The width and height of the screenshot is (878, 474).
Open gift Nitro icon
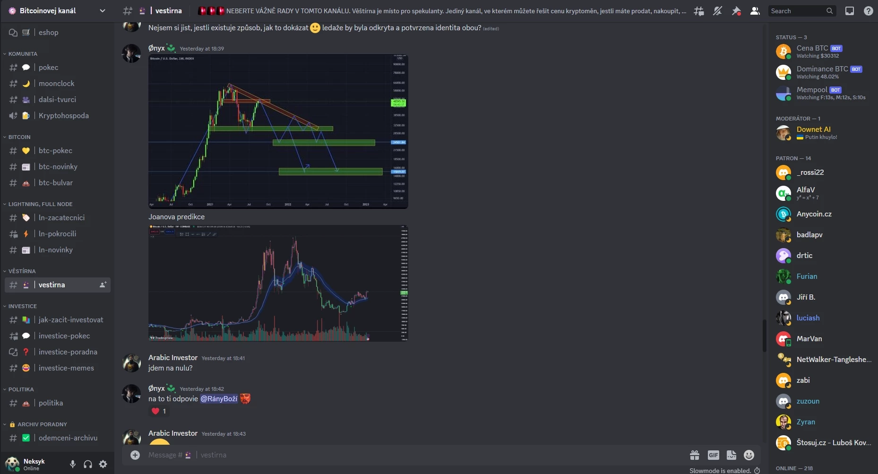pos(695,455)
